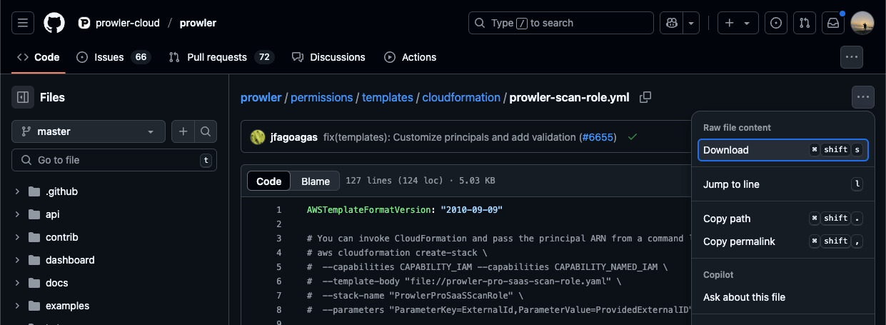Expand the api folder chevron

pyautogui.click(x=18, y=214)
